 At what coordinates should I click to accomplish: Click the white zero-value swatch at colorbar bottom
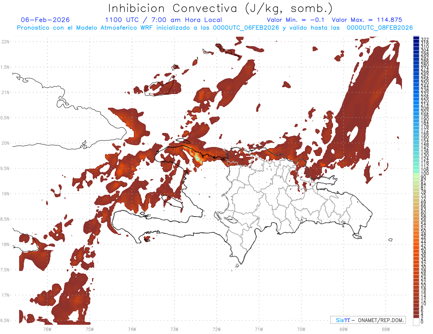[x=416, y=321]
